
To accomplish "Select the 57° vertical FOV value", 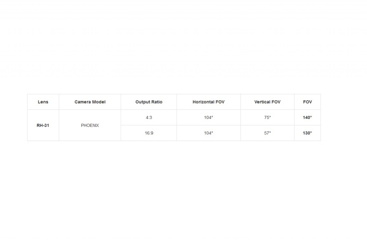I will coord(267,133).
